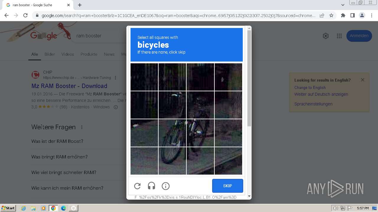This screenshot has height=212, width=378.
Task: Click the CHIP site favicon
Action: point(35,75)
